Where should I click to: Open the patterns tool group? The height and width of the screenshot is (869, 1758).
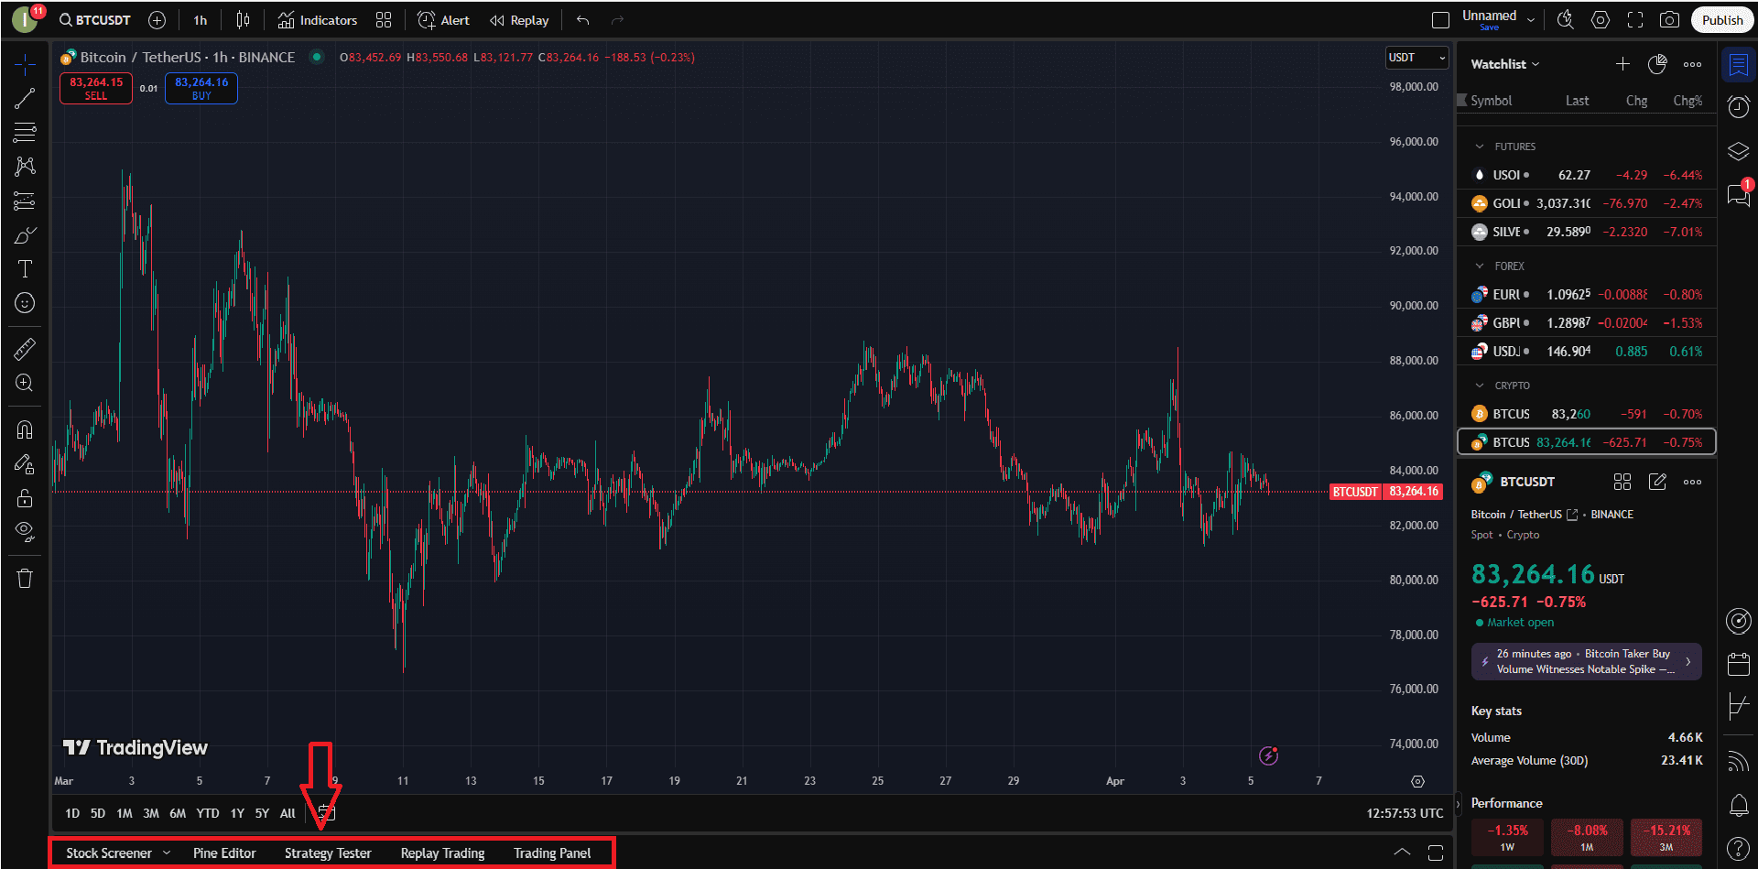pos(25,166)
